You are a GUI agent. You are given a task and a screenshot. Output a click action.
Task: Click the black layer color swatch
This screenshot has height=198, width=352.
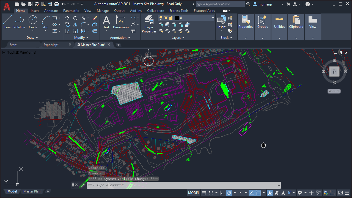177,18
